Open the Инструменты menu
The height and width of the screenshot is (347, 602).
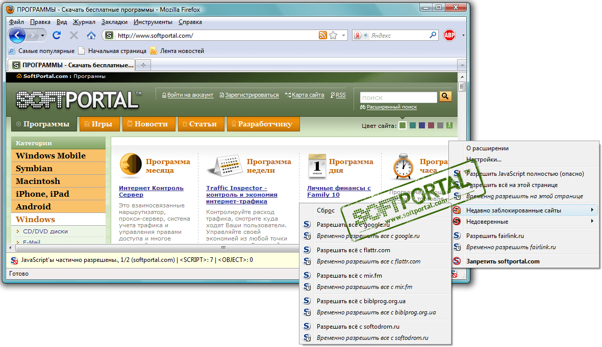tap(153, 22)
